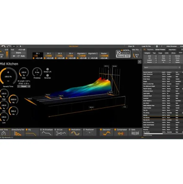Screen dimensions: 183x184
Task: Select the Library filter tab
Action: tap(173, 53)
